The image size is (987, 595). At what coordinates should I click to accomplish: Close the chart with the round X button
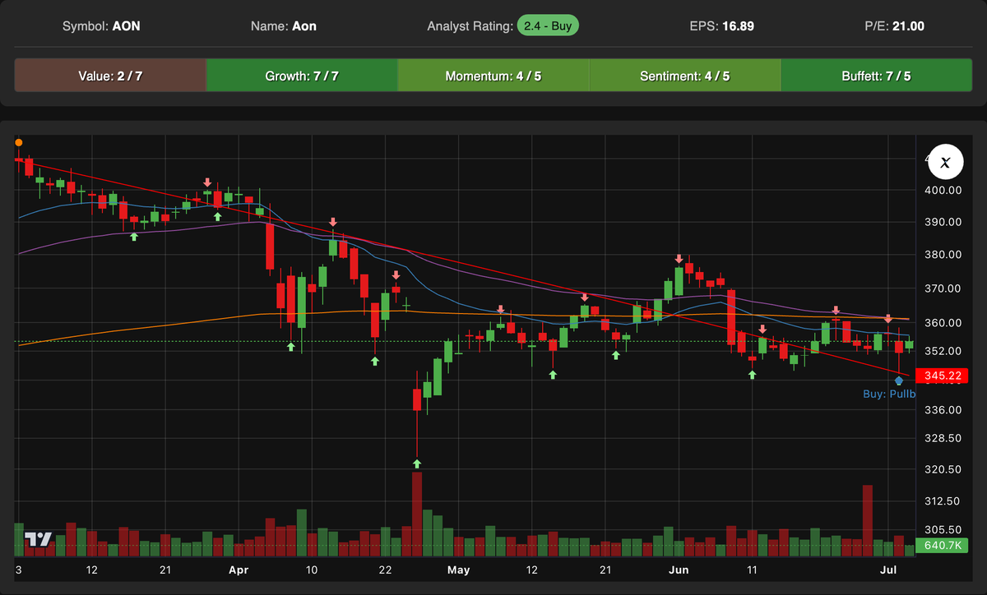(x=945, y=162)
